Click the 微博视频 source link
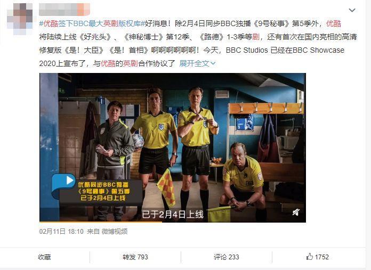The image size is (371, 270). click(x=115, y=231)
